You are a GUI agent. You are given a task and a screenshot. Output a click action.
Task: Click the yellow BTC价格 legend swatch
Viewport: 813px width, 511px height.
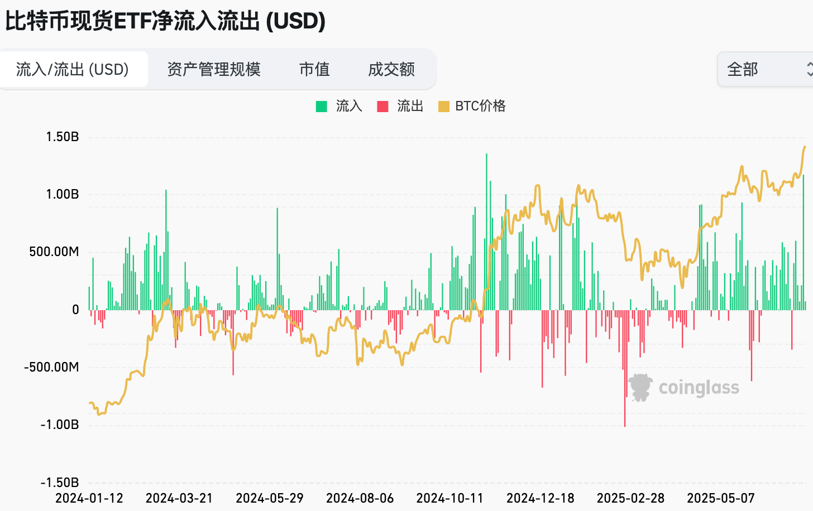[444, 107]
